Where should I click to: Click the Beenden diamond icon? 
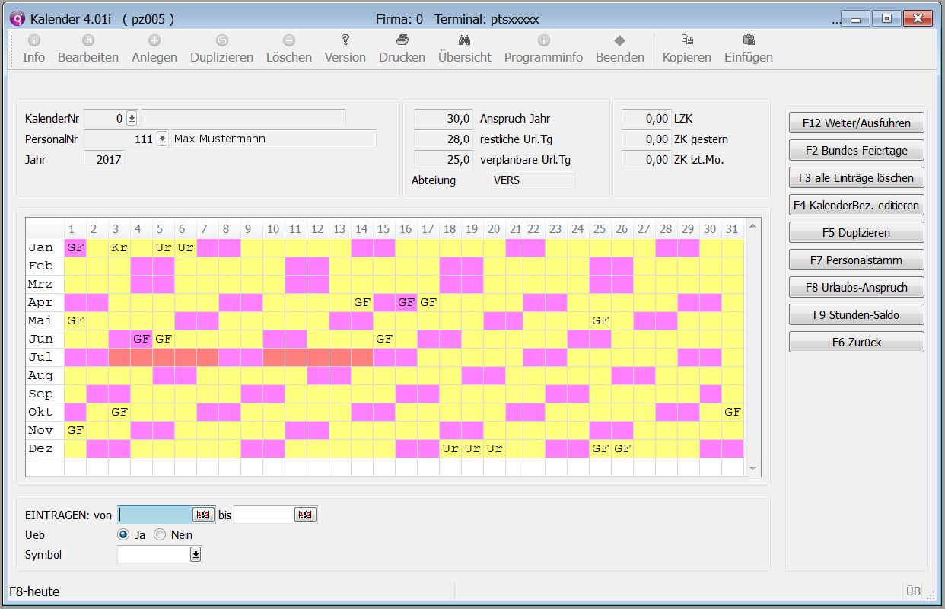coord(619,40)
